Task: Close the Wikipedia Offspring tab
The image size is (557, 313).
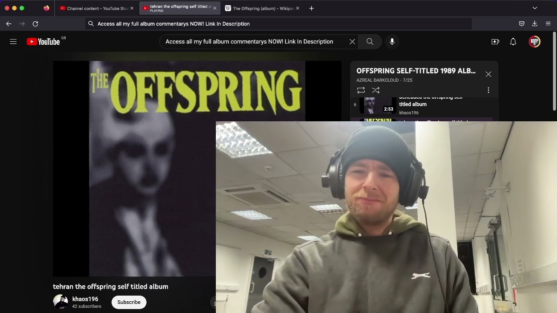Action: 298,8
